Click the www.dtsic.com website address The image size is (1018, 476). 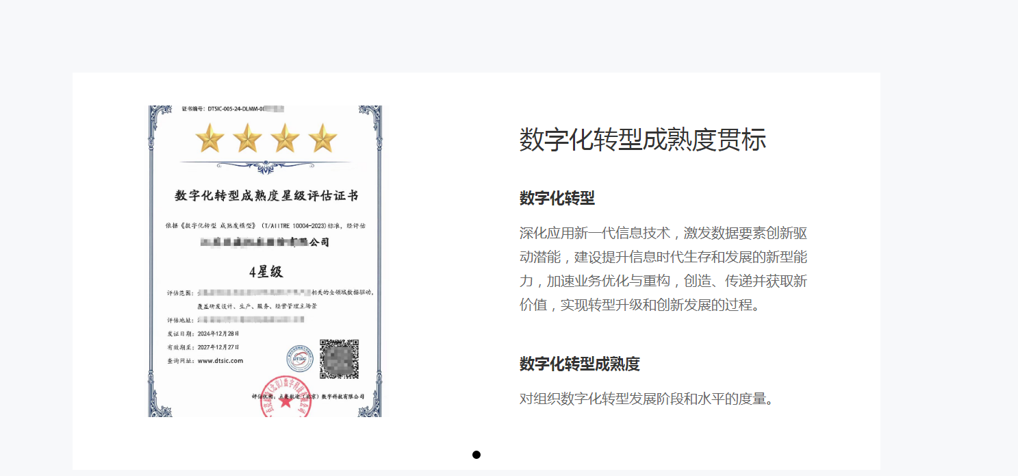pos(220,361)
